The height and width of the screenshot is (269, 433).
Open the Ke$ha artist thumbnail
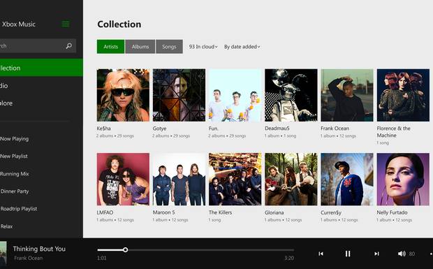(123, 95)
